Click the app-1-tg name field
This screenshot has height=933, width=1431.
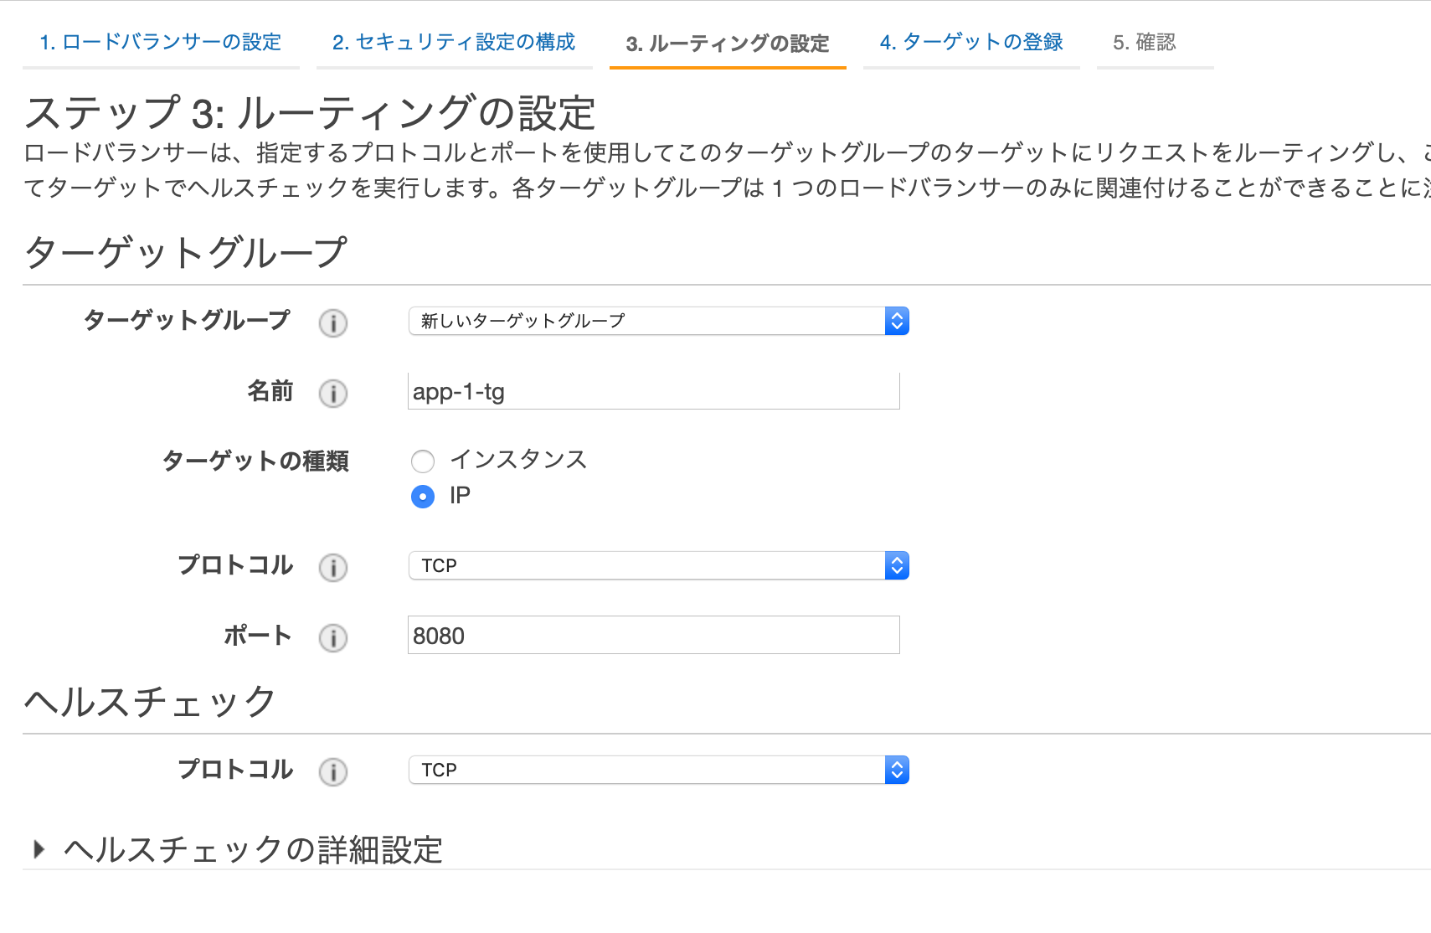[653, 390]
